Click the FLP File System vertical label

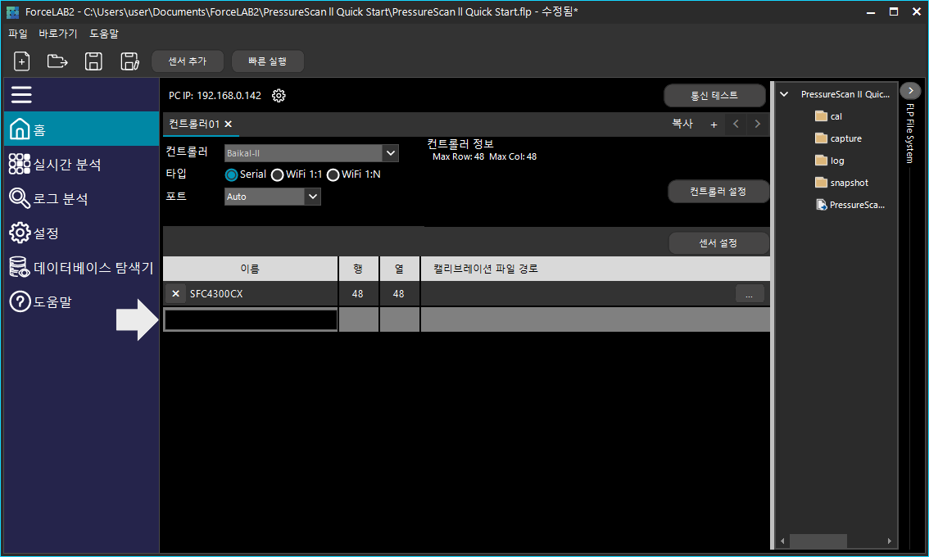pyautogui.click(x=910, y=134)
